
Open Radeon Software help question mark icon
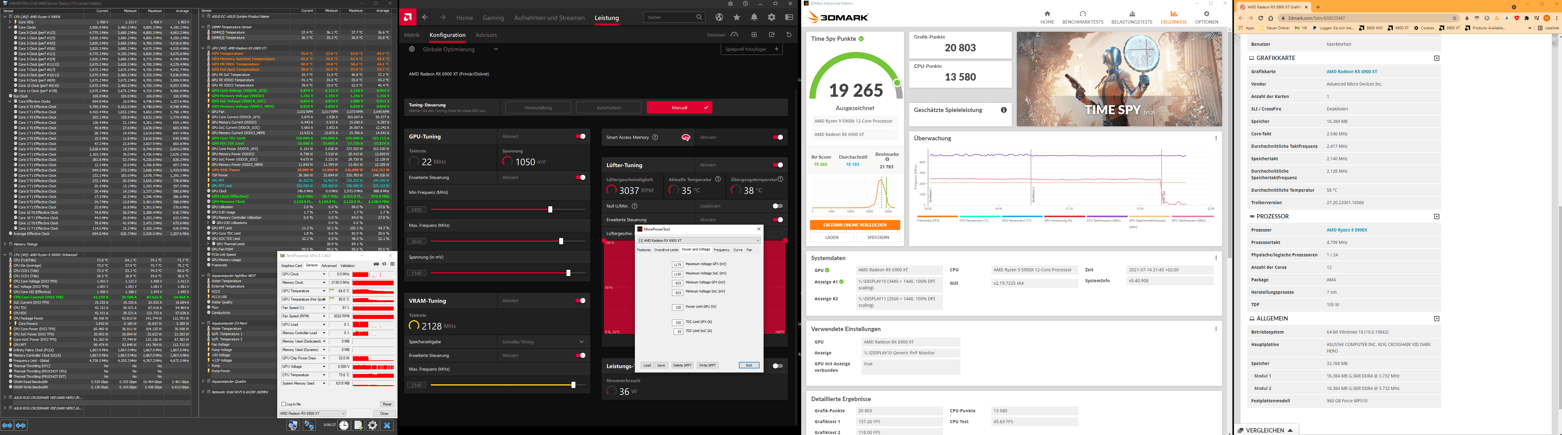pos(745,4)
